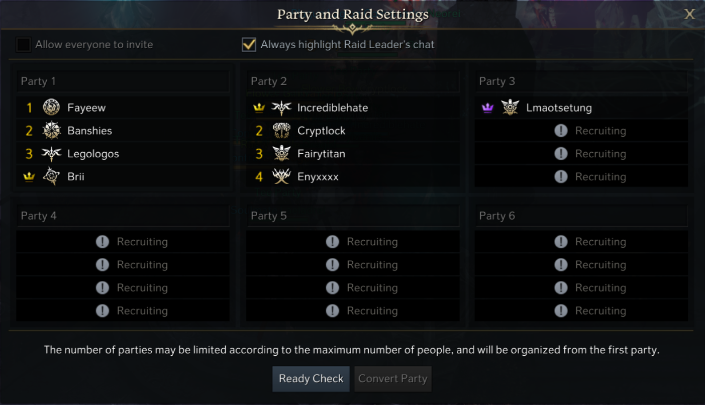The width and height of the screenshot is (705, 405).
Task: Enable the Allow everyone to invite checkbox
Action: tap(24, 45)
